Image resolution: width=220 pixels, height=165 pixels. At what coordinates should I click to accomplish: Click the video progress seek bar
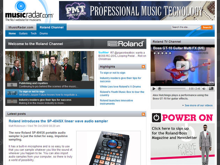pyautogui.click(x=172, y=89)
